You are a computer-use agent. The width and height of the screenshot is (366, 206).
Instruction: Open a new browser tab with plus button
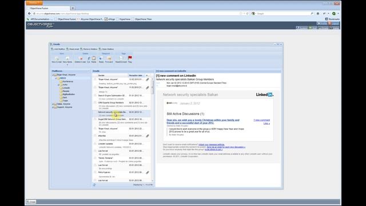(73, 8)
